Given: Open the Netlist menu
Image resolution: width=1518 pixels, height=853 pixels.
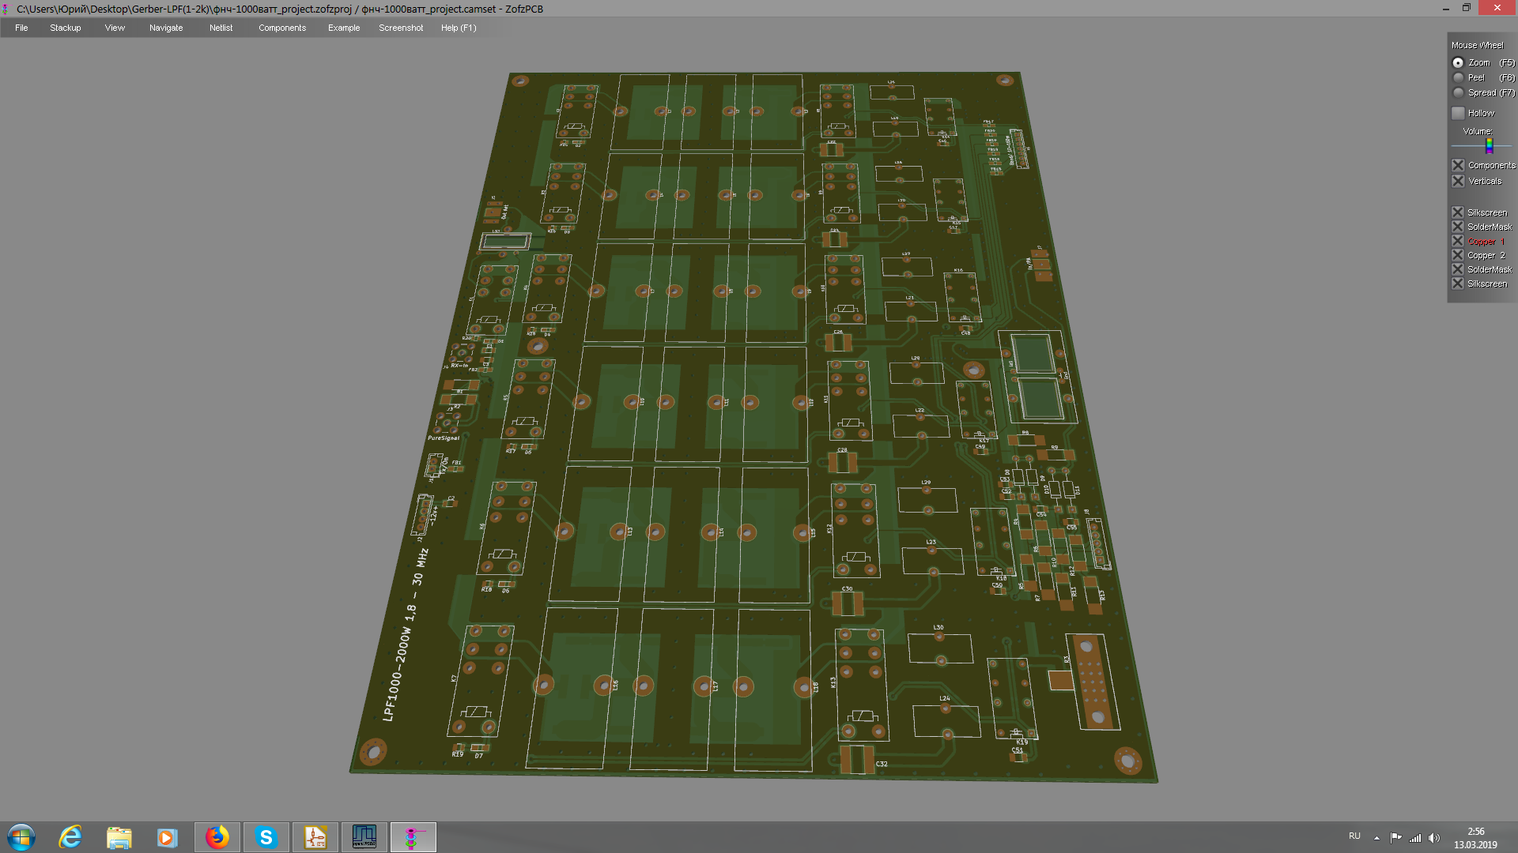Looking at the screenshot, I should pyautogui.click(x=221, y=28).
